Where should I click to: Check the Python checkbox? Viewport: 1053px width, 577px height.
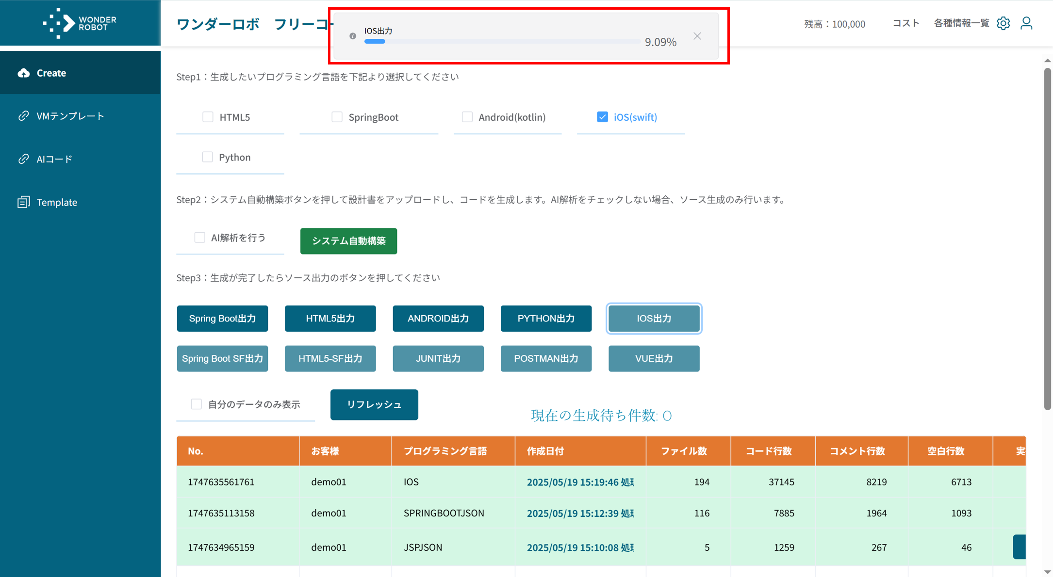(207, 157)
